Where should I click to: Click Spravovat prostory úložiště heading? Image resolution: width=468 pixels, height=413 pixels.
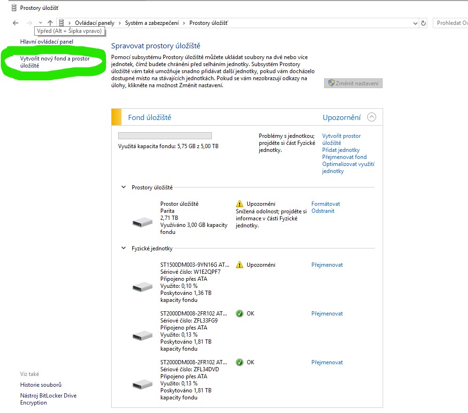click(156, 45)
